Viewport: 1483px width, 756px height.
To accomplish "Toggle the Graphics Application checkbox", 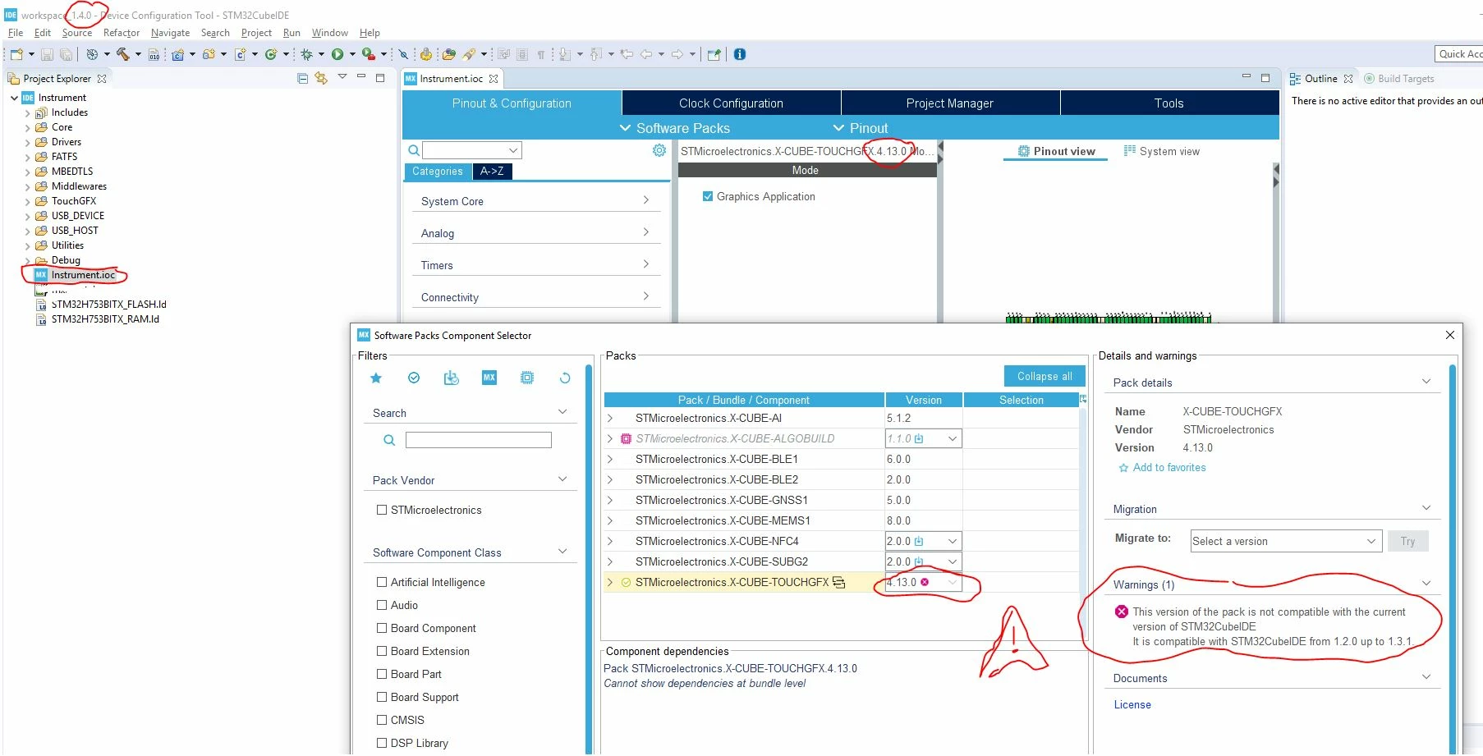I will 708,196.
